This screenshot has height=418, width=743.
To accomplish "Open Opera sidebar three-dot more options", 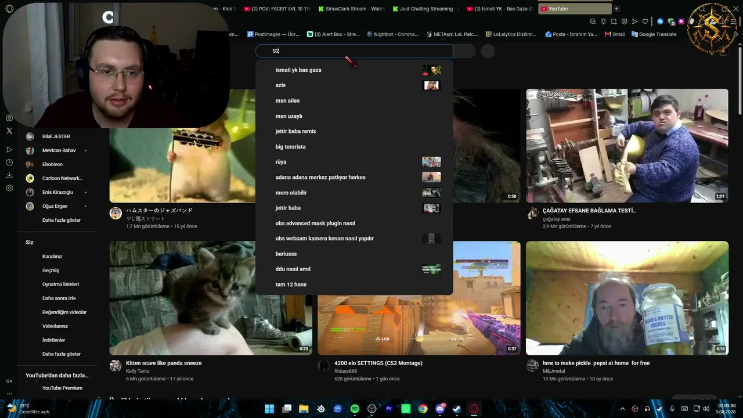I will (9, 394).
